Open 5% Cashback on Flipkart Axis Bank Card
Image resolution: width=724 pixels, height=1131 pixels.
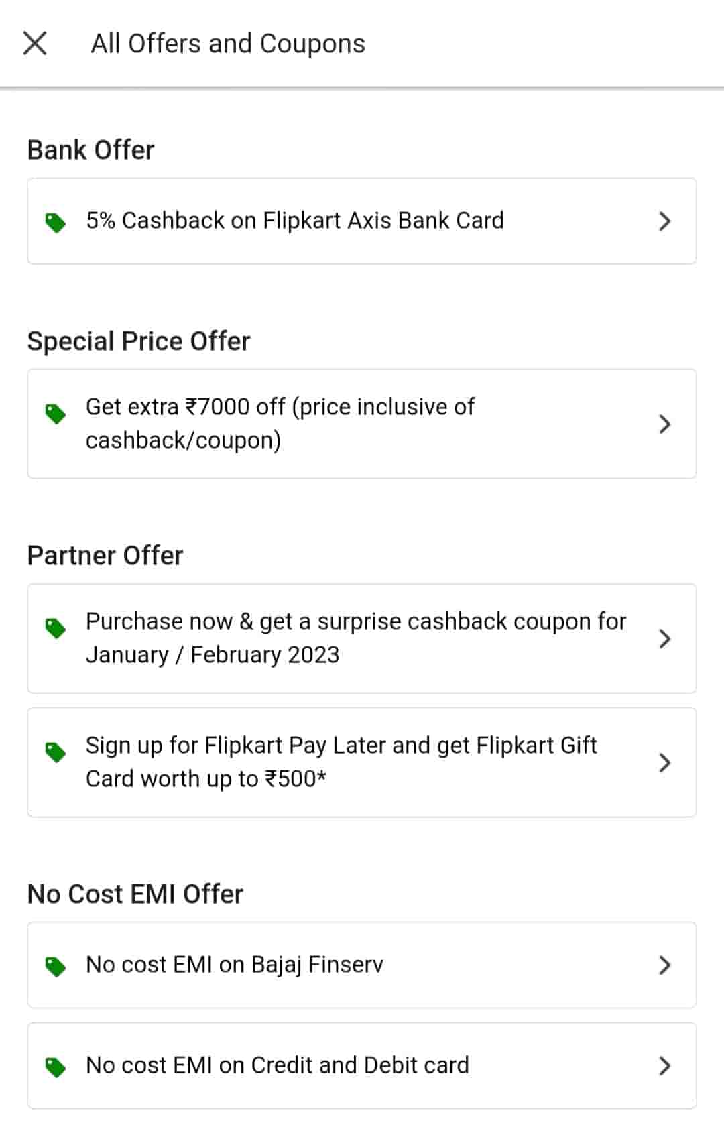click(295, 221)
